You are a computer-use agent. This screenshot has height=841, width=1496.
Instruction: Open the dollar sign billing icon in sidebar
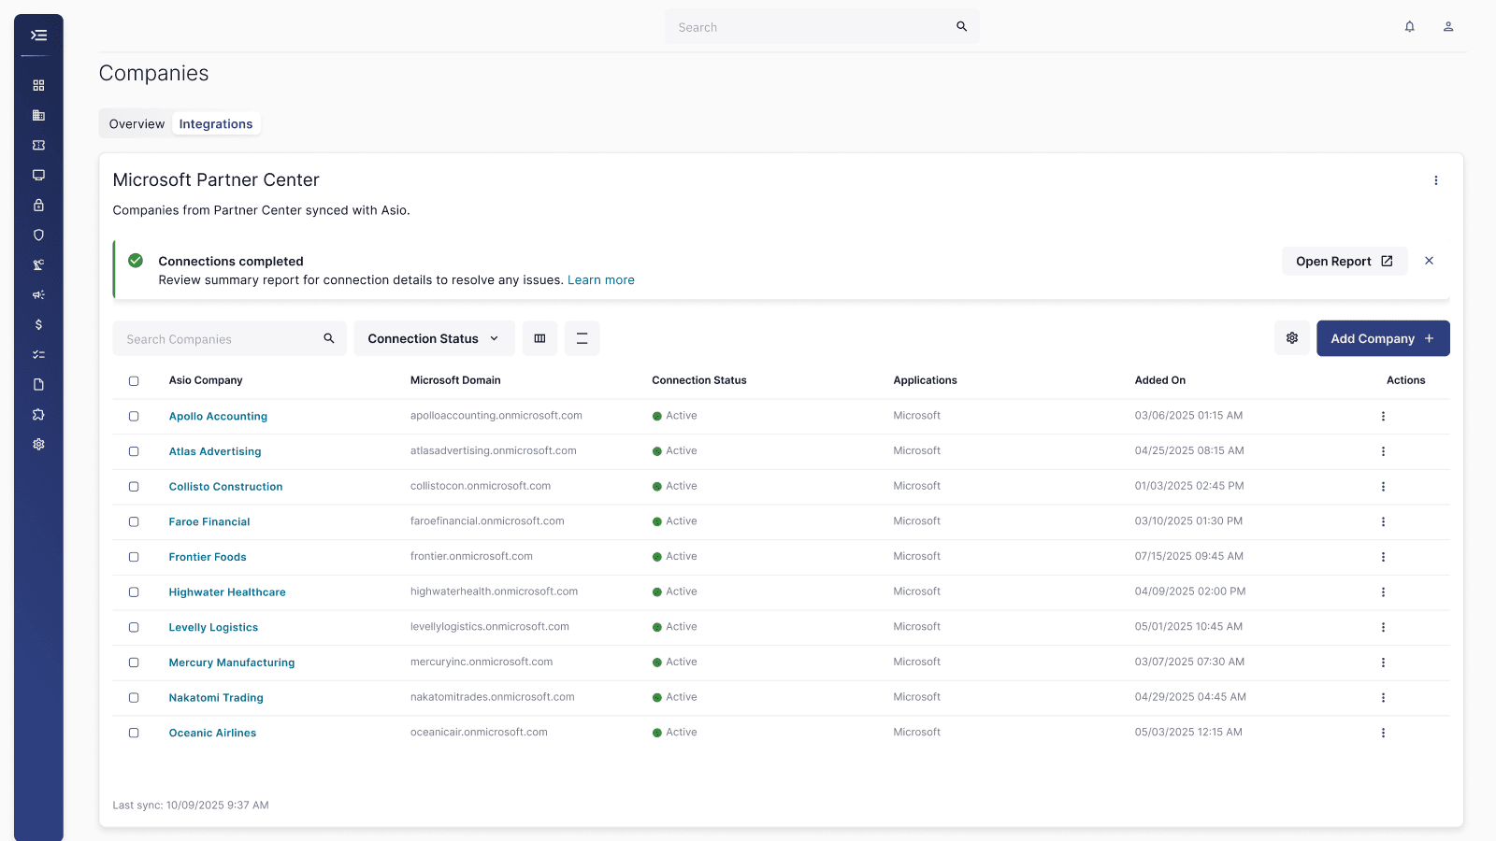(x=38, y=324)
